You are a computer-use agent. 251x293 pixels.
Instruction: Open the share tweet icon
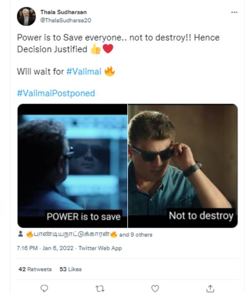click(210, 288)
